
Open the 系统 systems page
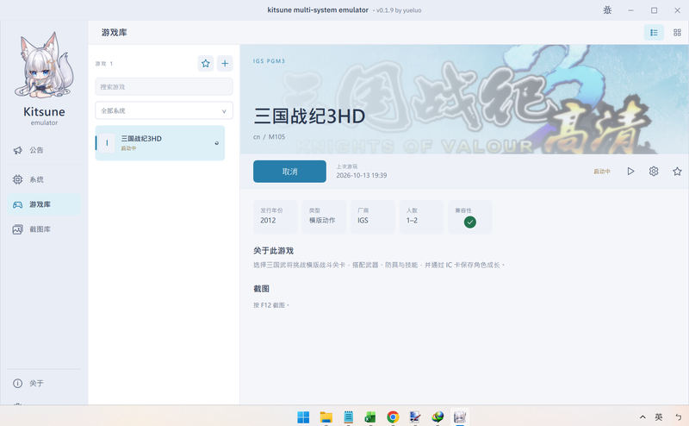tap(44, 179)
